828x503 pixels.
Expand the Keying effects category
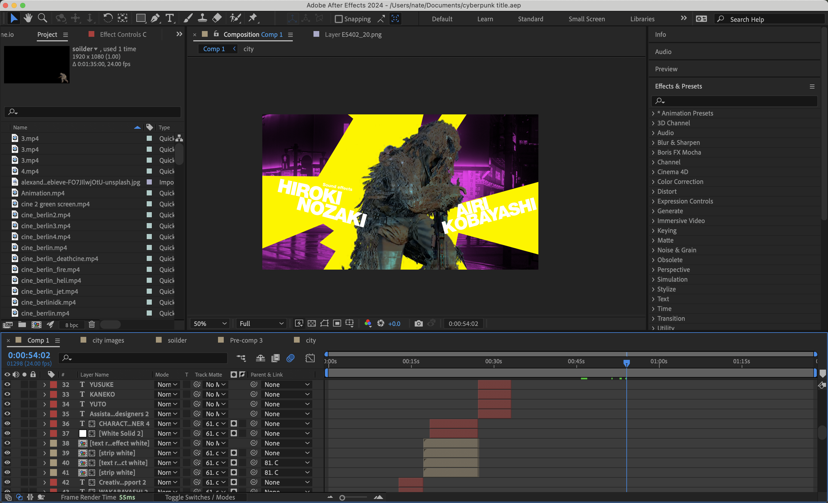653,231
